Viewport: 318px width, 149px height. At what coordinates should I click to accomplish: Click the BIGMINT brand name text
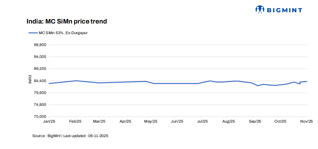284,10
